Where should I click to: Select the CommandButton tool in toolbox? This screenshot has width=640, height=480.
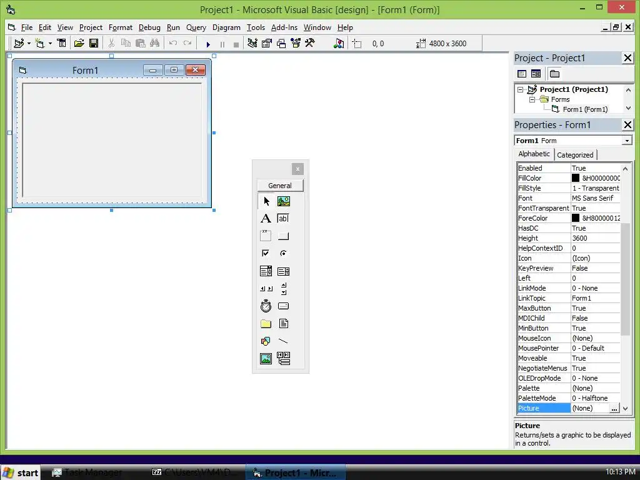284,236
